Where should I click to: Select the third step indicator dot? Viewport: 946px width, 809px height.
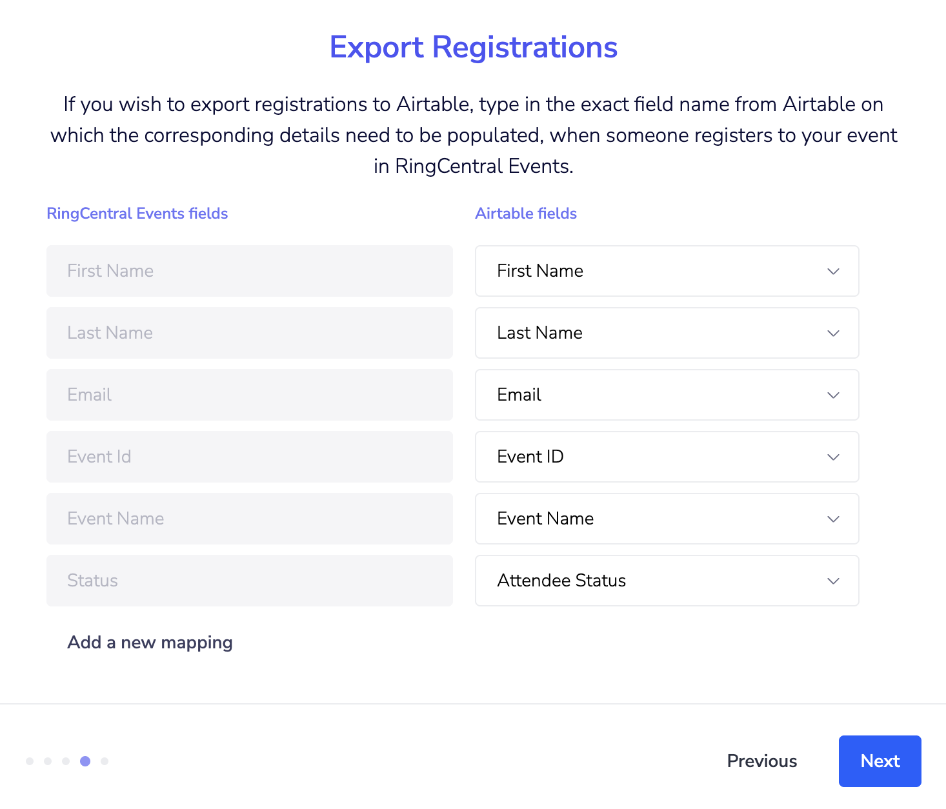coord(66,761)
